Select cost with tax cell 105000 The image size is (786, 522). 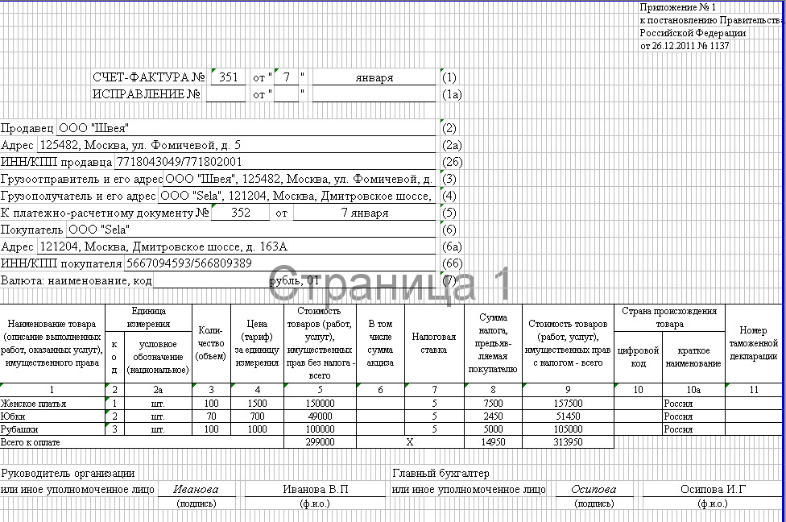coord(568,429)
